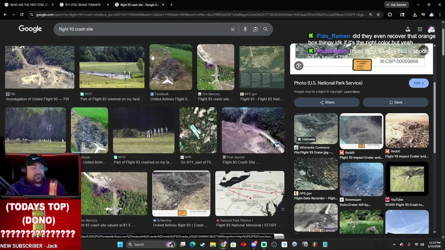Click the Visit button in image panel
This screenshot has height=250, width=445.
(x=419, y=83)
